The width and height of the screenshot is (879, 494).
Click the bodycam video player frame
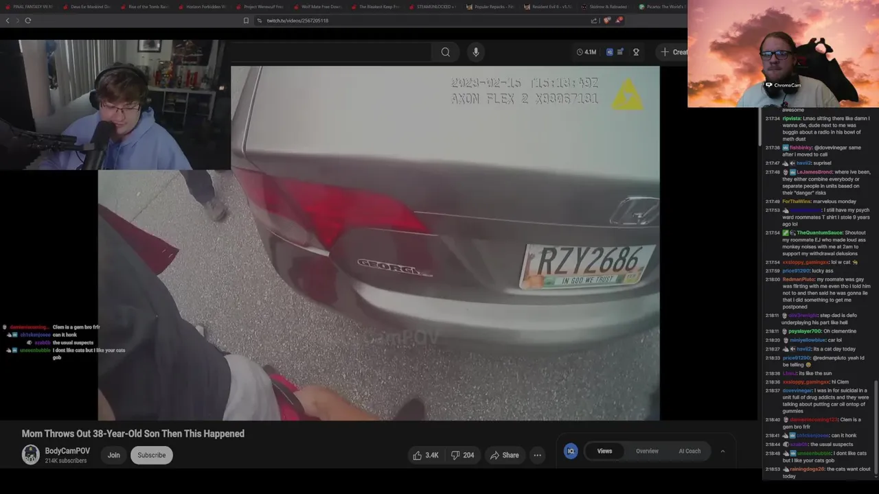click(378, 243)
